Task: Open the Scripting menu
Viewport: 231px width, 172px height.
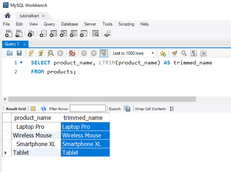Action: tap(126, 24)
